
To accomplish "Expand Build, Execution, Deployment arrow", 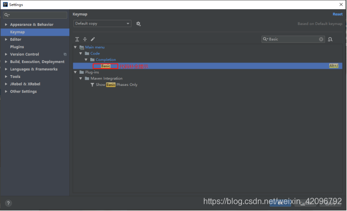I will (x=6, y=62).
